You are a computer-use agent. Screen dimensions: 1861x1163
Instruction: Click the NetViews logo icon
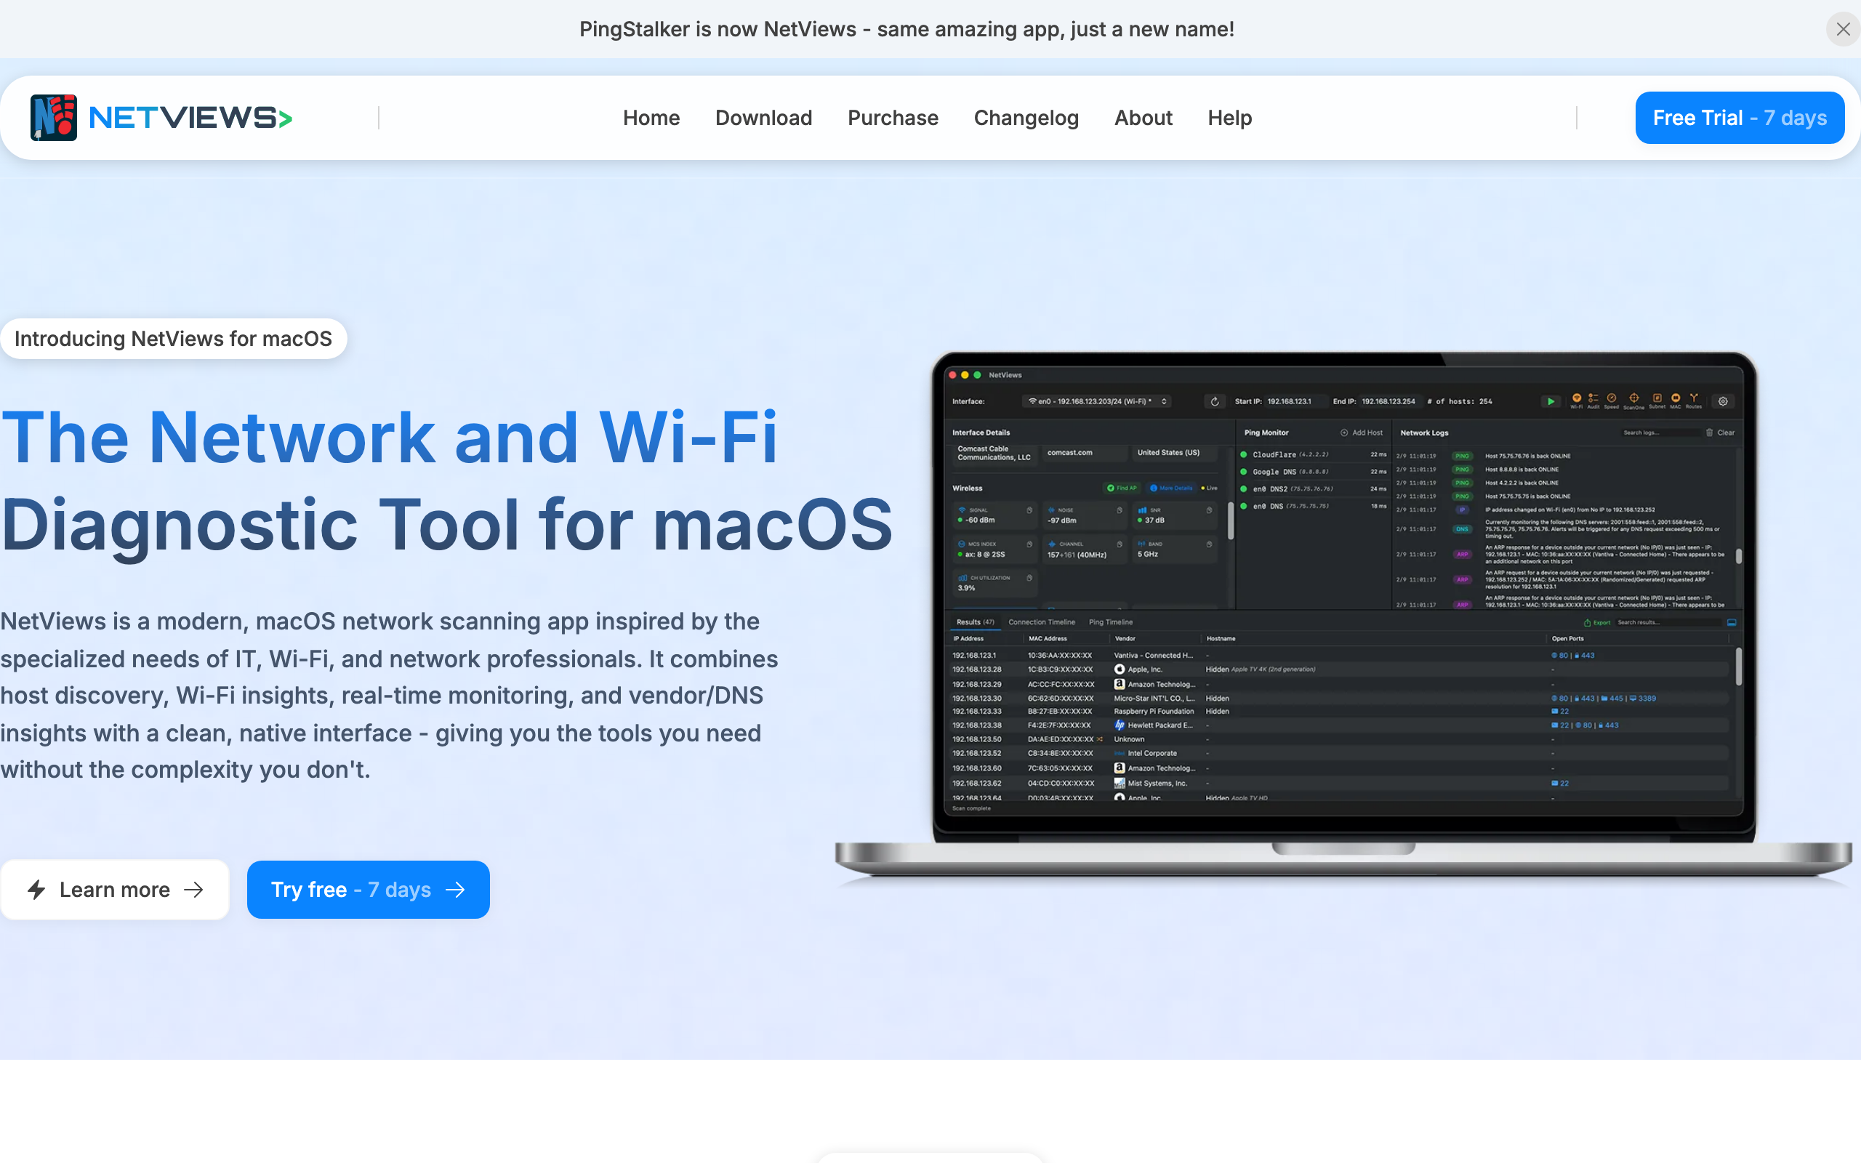tap(53, 118)
